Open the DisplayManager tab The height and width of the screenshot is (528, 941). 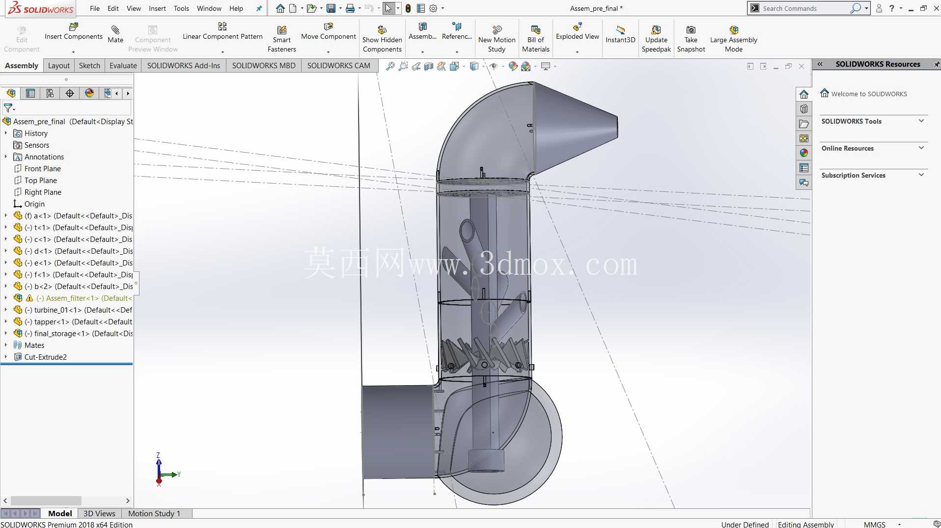(x=89, y=93)
